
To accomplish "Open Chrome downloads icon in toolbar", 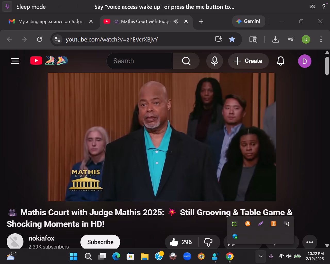I will click(276, 39).
